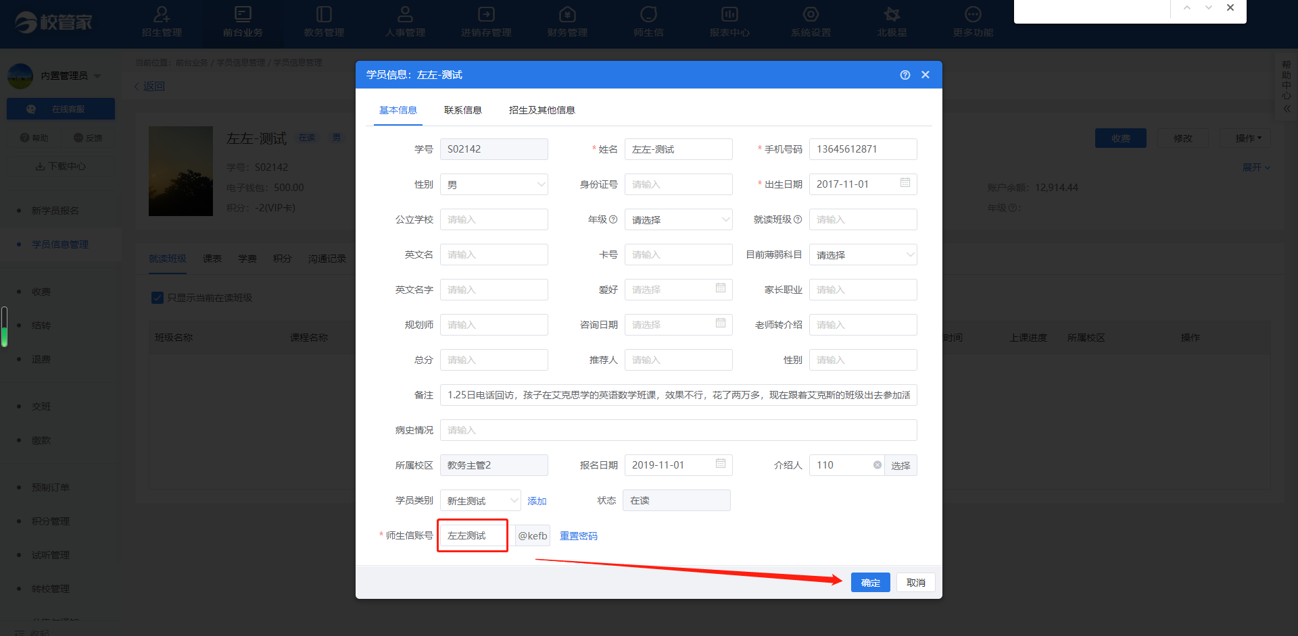Click the 姓名 input field
The width and height of the screenshot is (1298, 636).
click(679, 149)
